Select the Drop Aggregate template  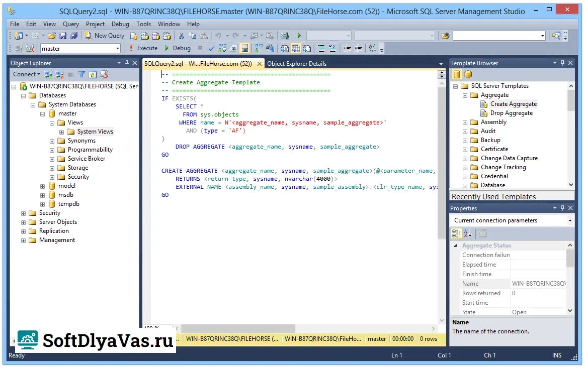click(511, 113)
